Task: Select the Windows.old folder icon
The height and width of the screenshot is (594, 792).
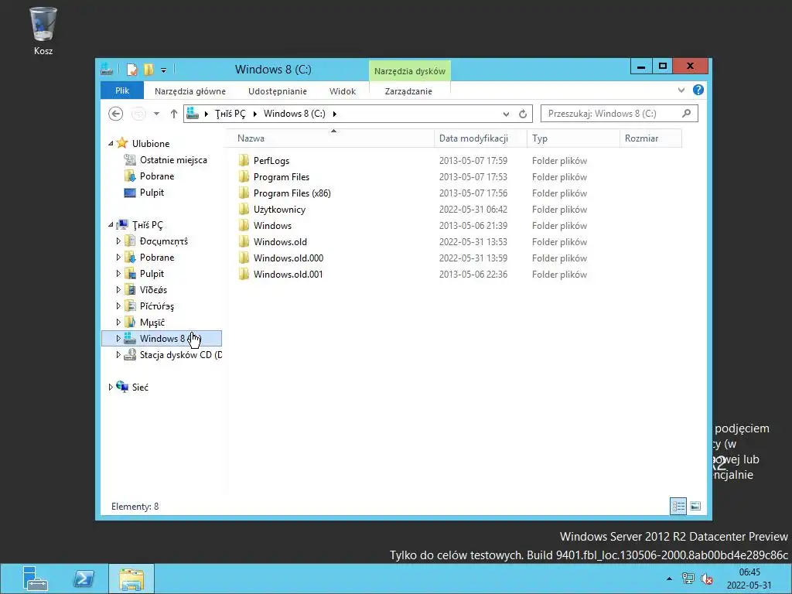Action: [x=244, y=242]
